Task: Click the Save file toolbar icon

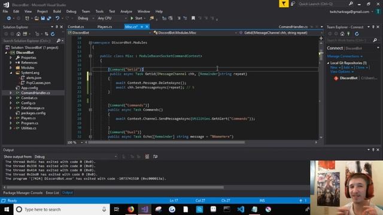Action: pos(43,19)
